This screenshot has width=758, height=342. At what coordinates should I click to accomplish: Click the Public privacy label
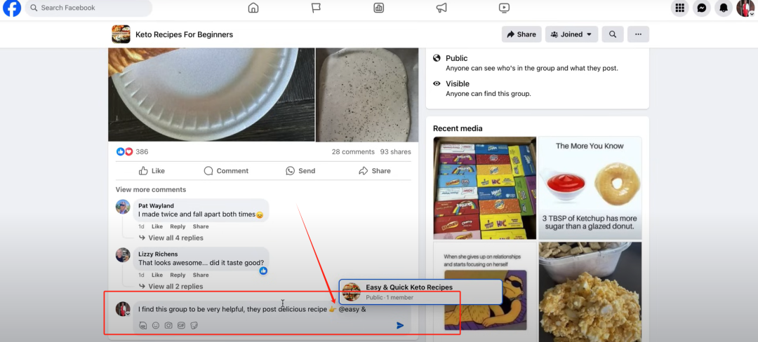point(457,58)
